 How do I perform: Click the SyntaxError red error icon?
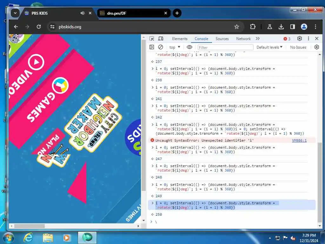pyautogui.click(x=152, y=140)
